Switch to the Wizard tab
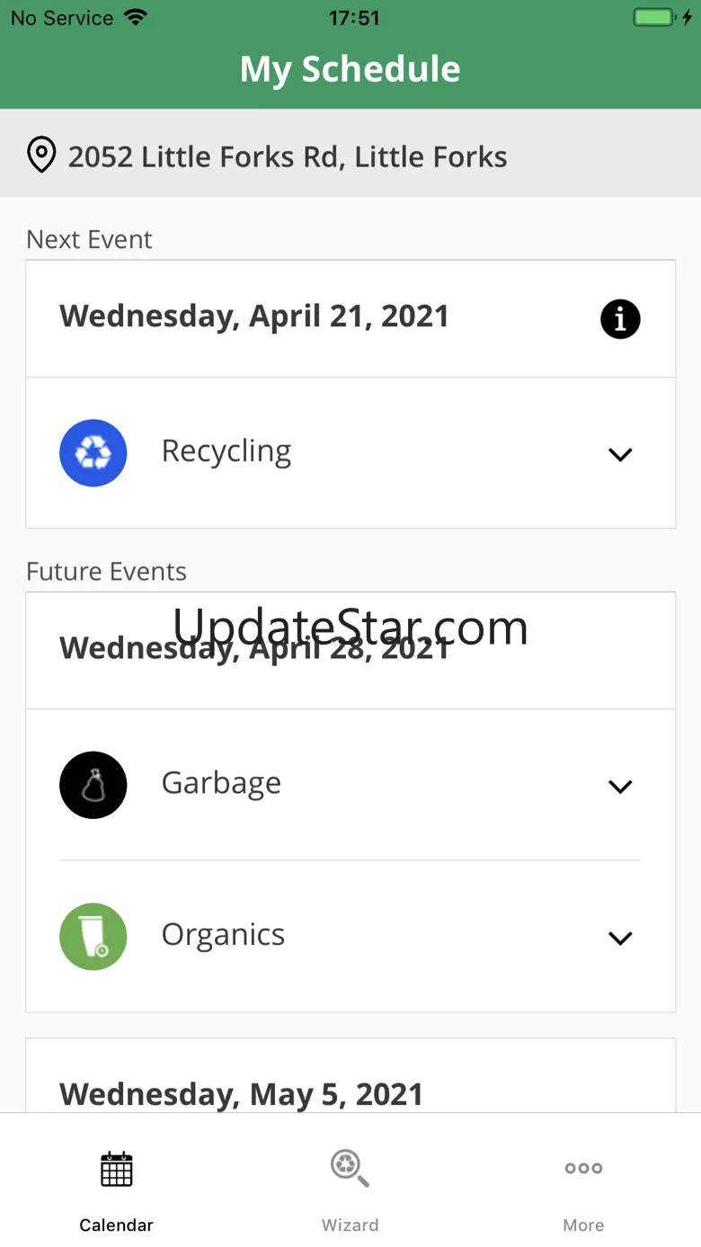Viewport: 701px width, 1247px height. point(350,1225)
